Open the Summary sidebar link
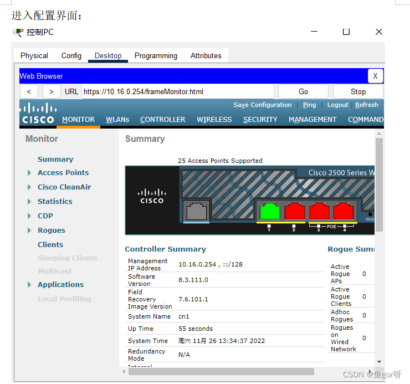 [55, 159]
